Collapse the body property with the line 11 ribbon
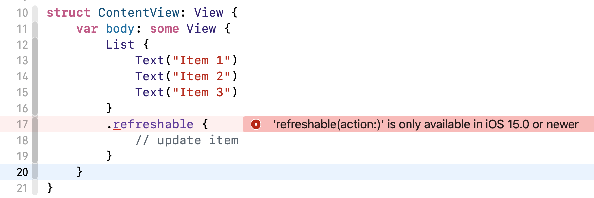 35,29
